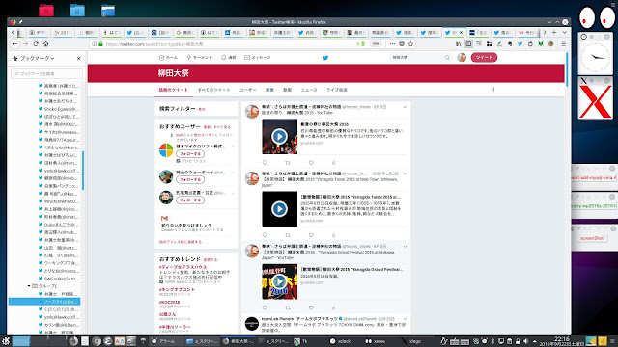Bookmark this page with the star icon
The height and width of the screenshot is (347, 618).
pyautogui.click(x=410, y=44)
